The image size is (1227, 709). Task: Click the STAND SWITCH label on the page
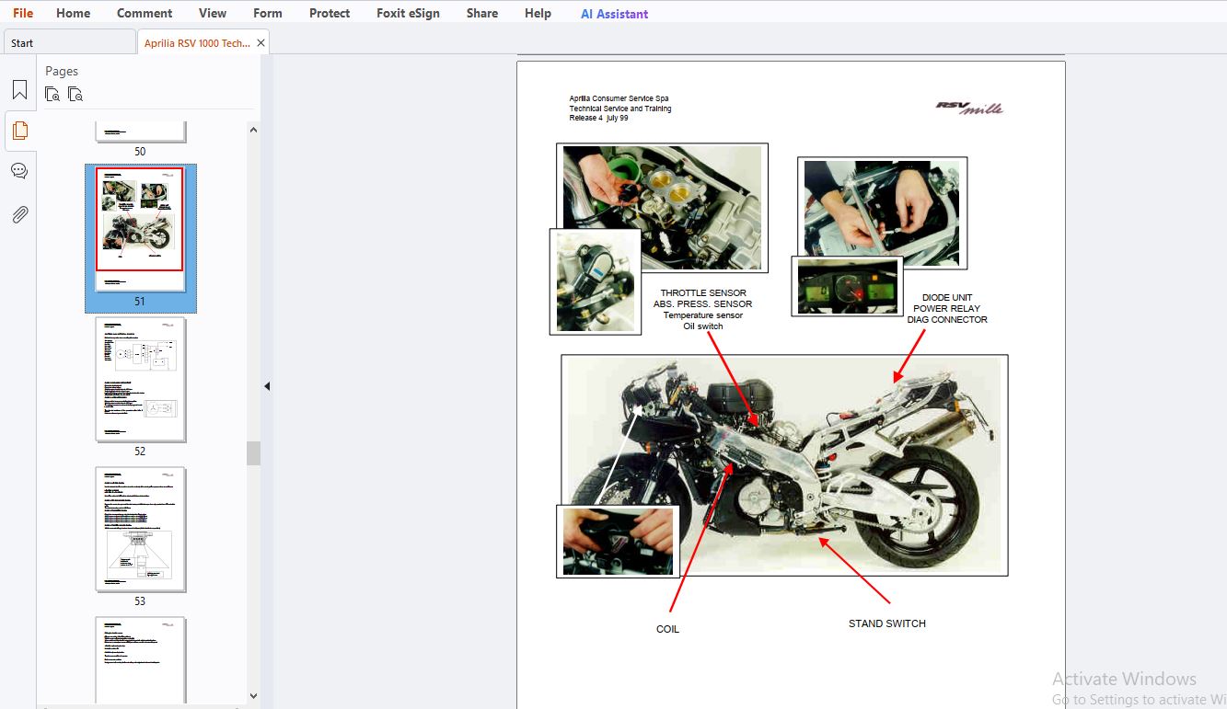(887, 623)
